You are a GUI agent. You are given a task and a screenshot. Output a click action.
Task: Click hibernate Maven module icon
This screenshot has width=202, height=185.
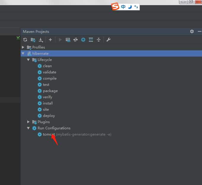(29, 54)
